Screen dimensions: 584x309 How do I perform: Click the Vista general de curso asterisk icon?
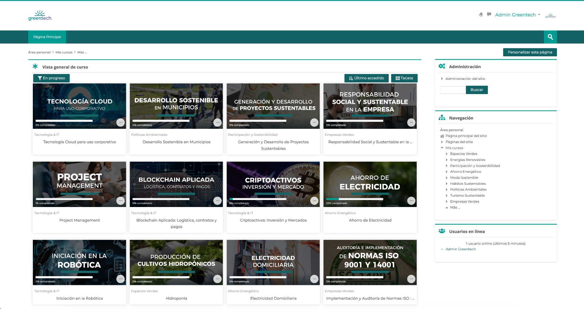[35, 66]
